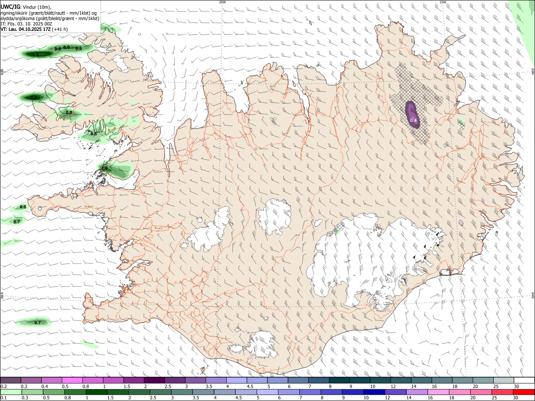Click the '15W' longitude label at the top

[x=443, y=2]
